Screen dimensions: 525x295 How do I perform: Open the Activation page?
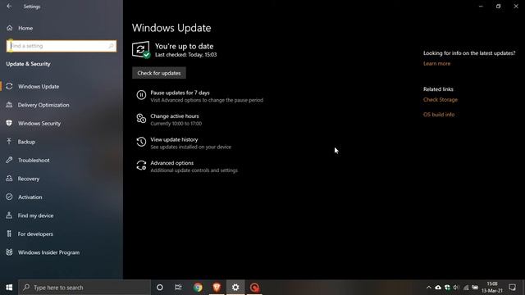pyautogui.click(x=30, y=197)
